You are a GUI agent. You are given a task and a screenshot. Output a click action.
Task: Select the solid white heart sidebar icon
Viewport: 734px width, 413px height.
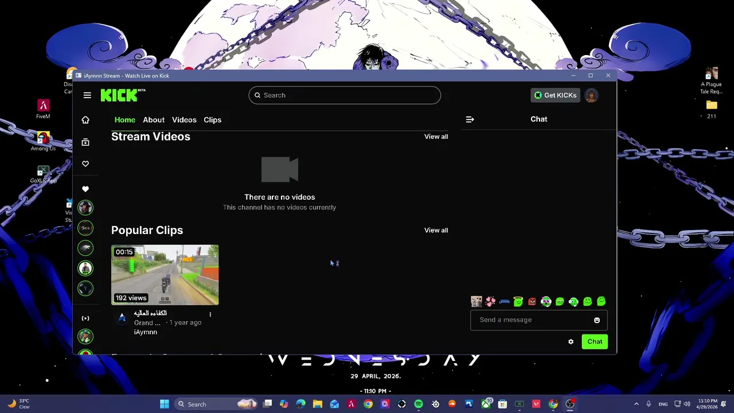click(x=85, y=189)
